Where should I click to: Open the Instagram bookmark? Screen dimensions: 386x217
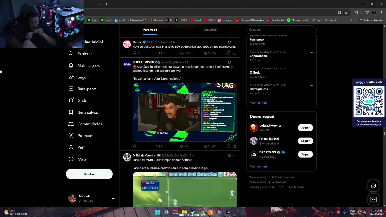225,20
